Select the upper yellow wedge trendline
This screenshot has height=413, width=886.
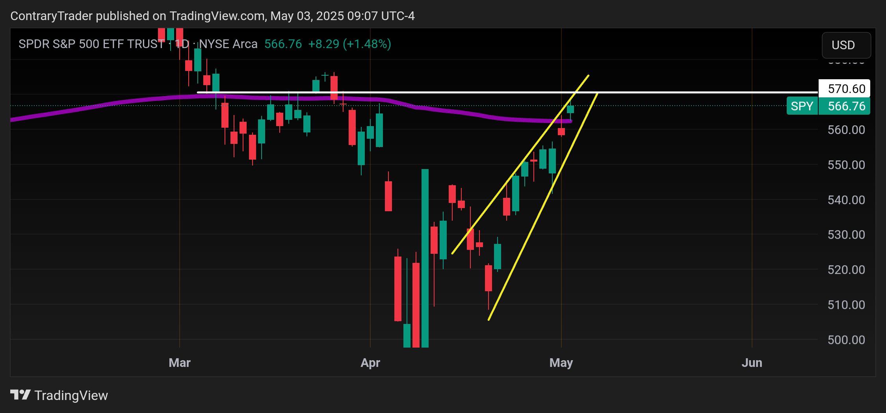click(x=520, y=165)
